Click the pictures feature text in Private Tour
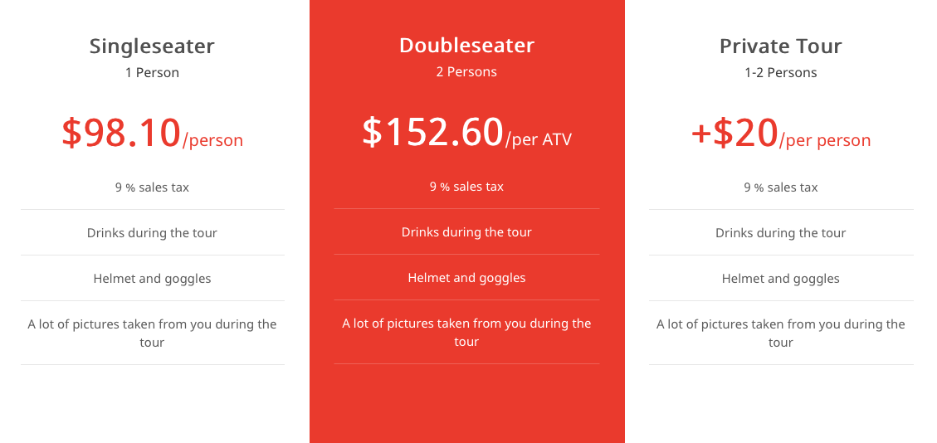The width and height of the screenshot is (937, 443). click(x=780, y=333)
